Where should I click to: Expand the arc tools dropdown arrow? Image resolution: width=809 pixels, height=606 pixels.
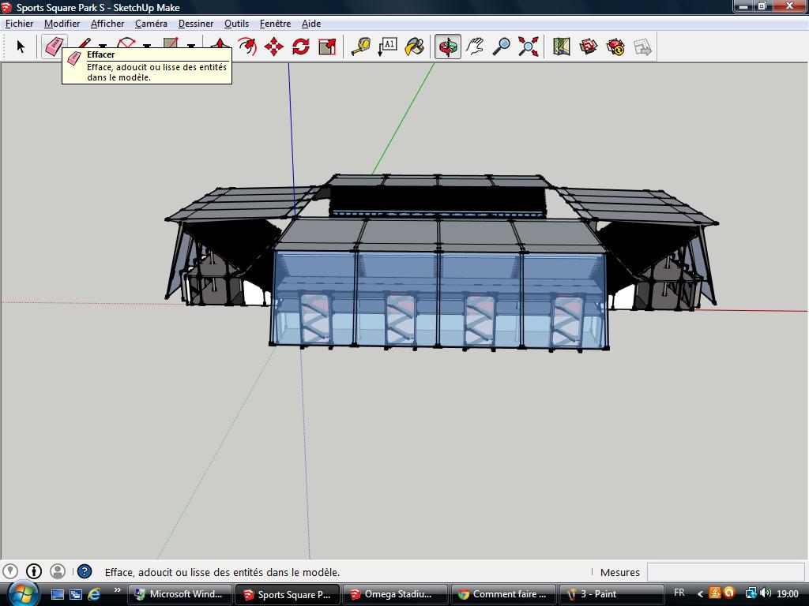[147, 48]
